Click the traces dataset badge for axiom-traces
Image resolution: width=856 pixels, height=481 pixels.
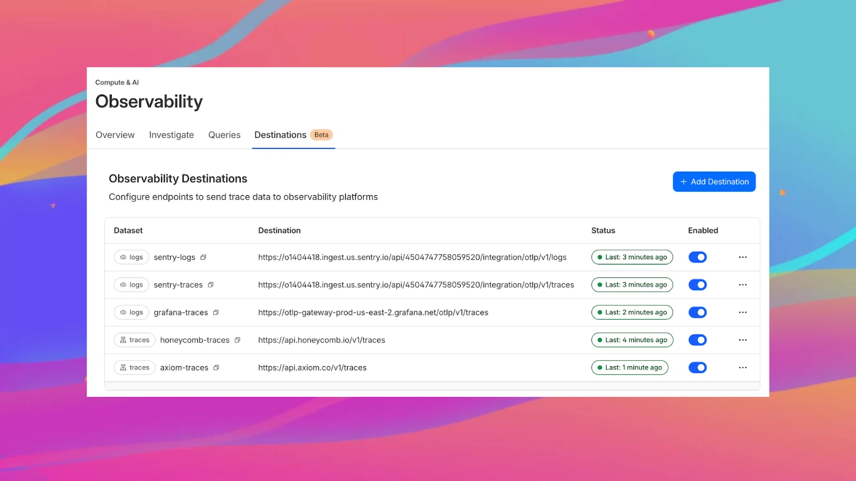click(134, 368)
